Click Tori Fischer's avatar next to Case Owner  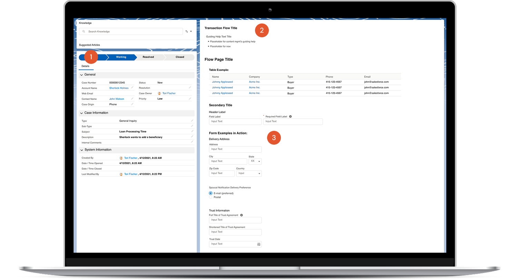click(x=159, y=93)
